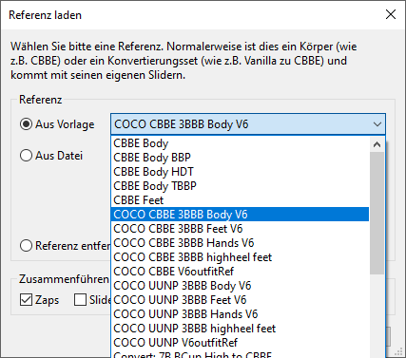Pick COCO UUNP 3BBB Body V6
The width and height of the screenshot is (406, 358).
(x=240, y=286)
